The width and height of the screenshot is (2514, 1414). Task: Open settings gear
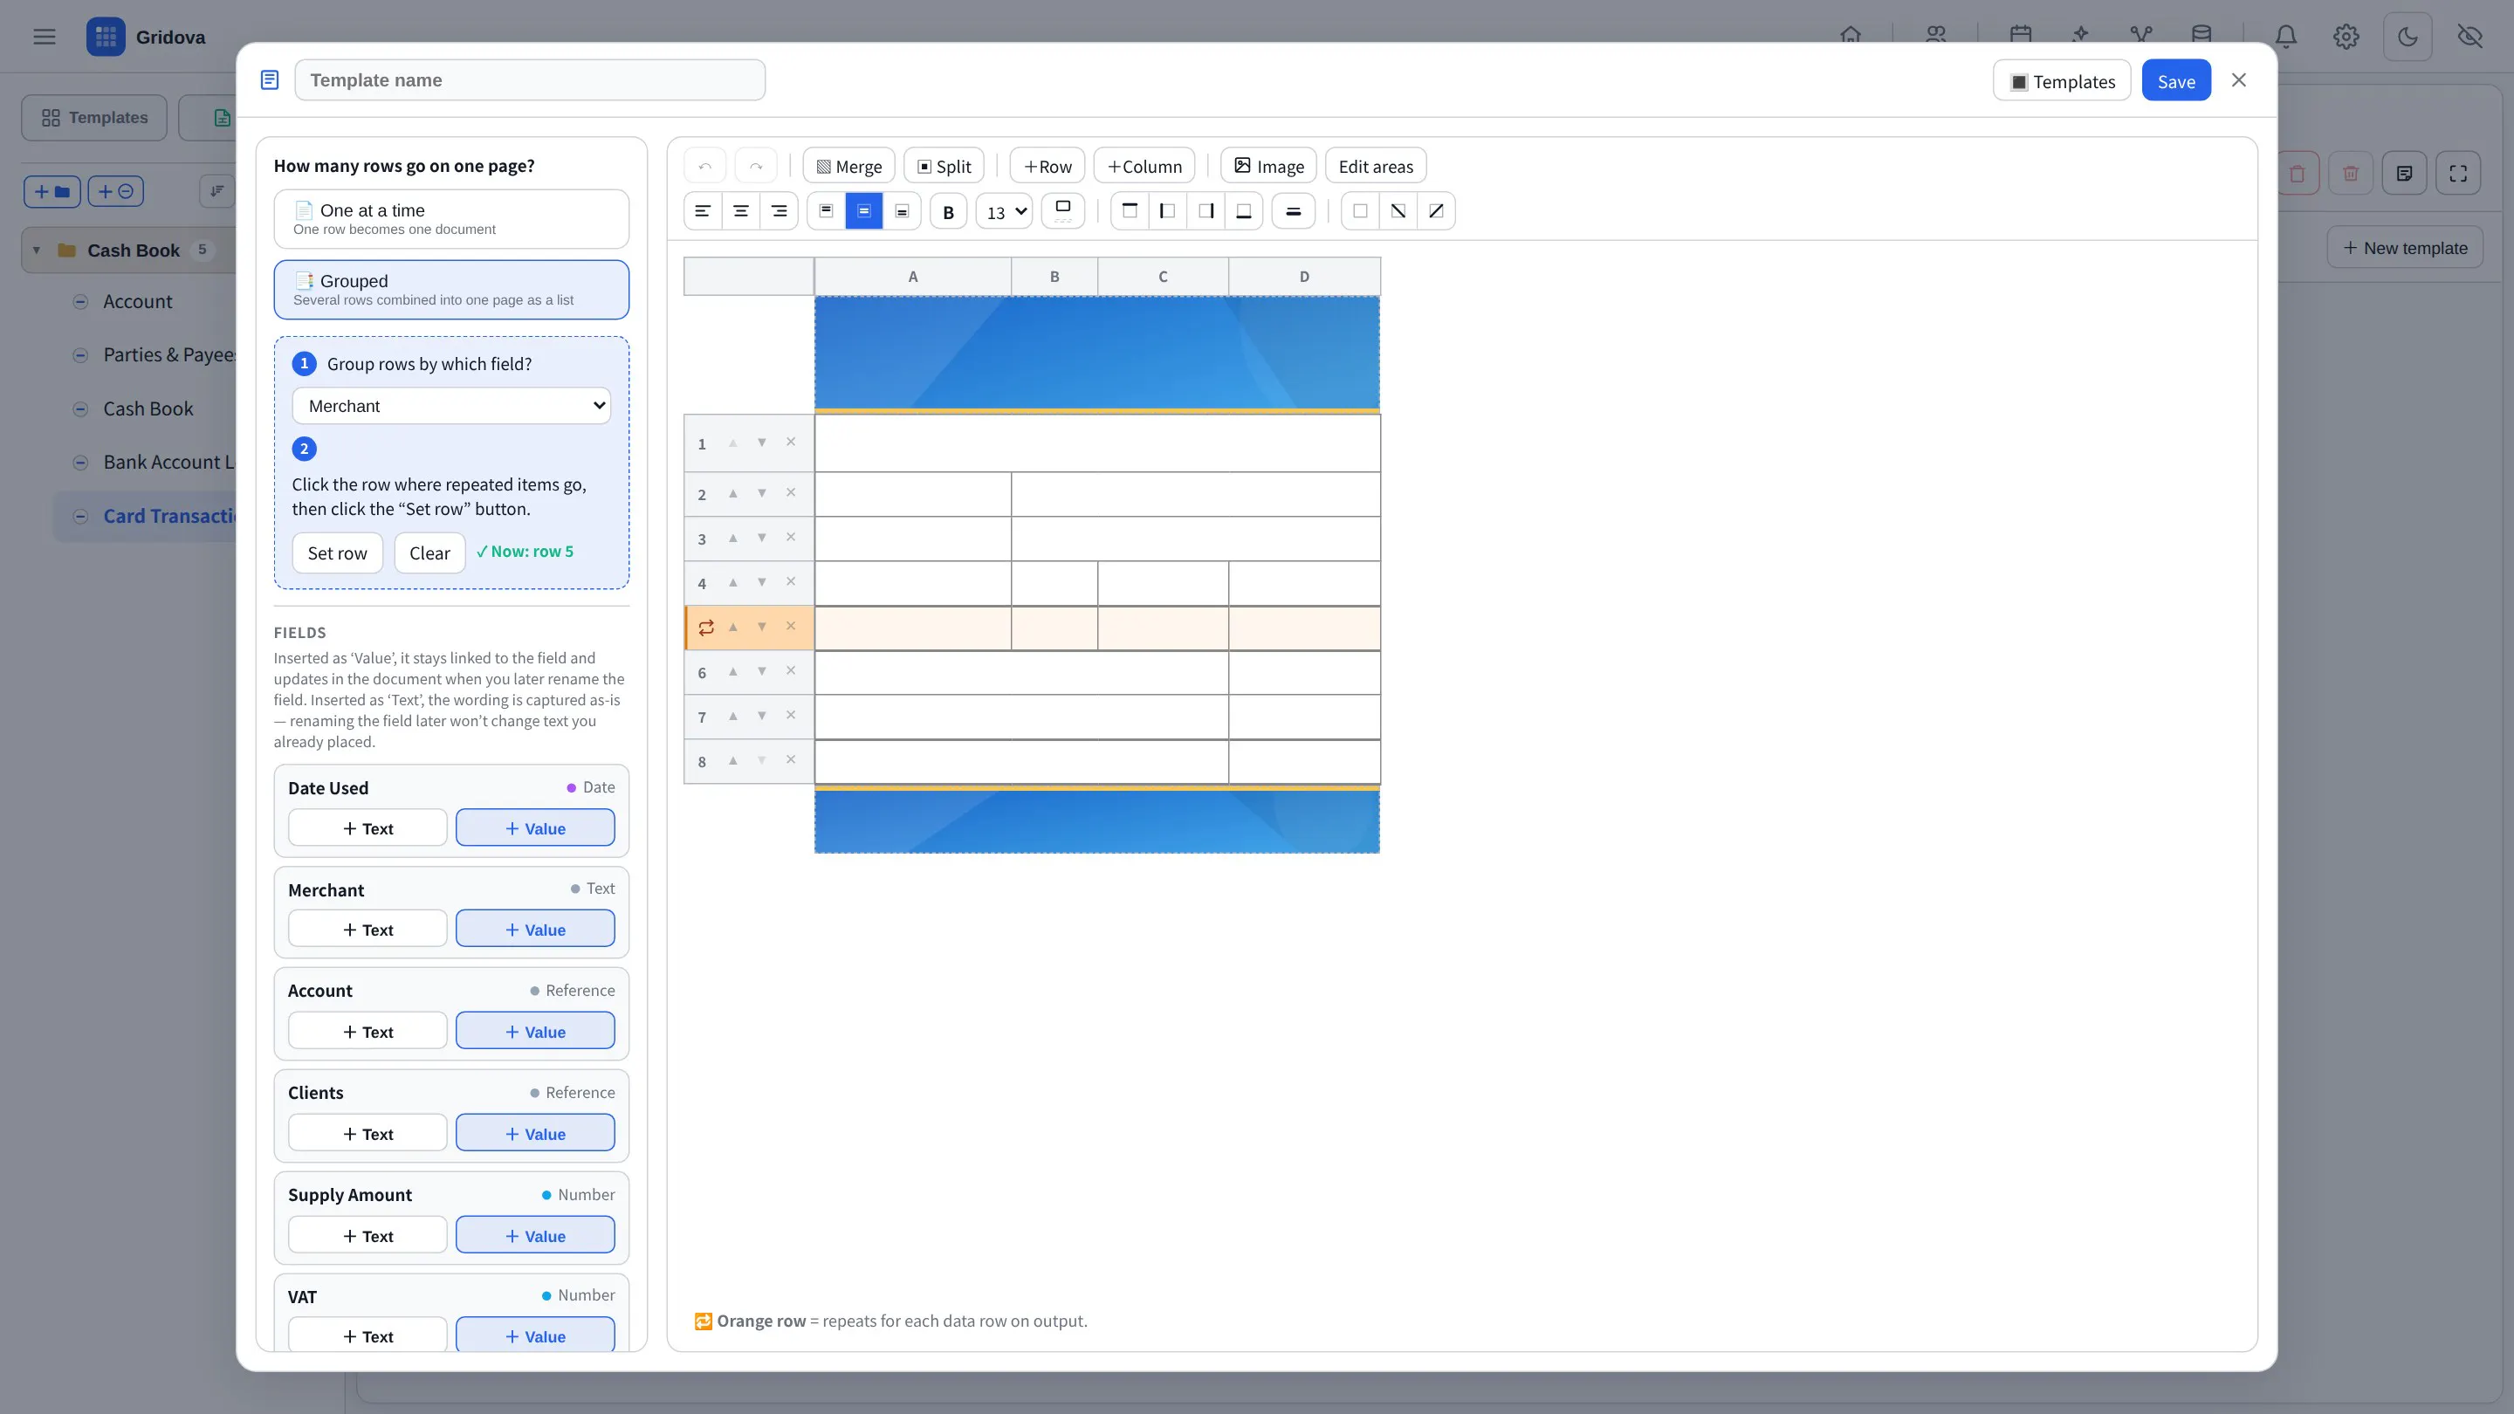[x=2346, y=37]
